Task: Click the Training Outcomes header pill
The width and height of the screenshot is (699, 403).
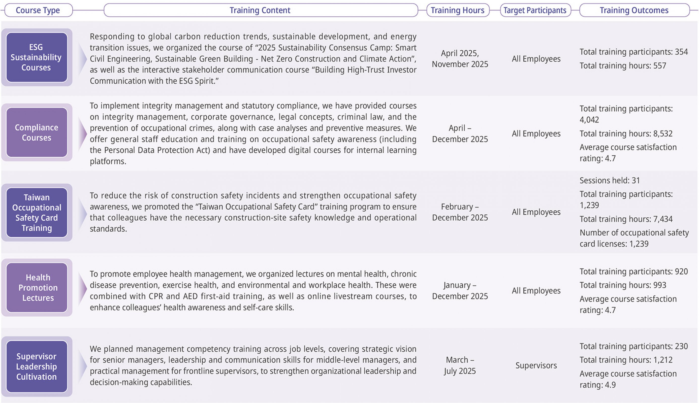Action: click(x=634, y=10)
